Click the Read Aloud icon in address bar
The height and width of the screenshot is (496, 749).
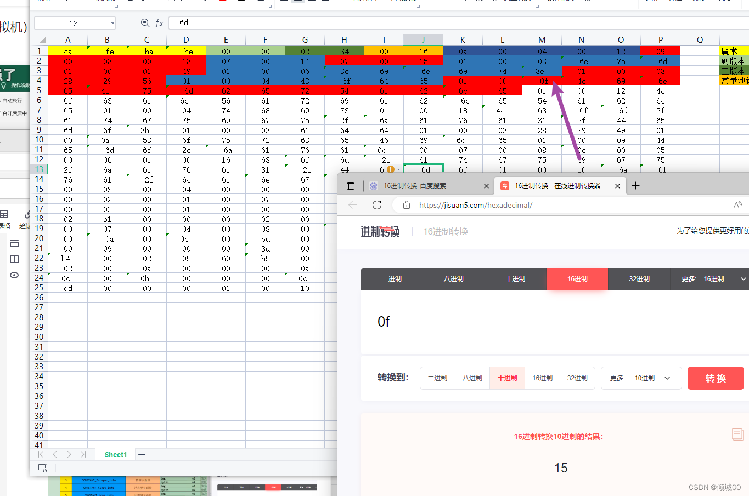click(737, 205)
